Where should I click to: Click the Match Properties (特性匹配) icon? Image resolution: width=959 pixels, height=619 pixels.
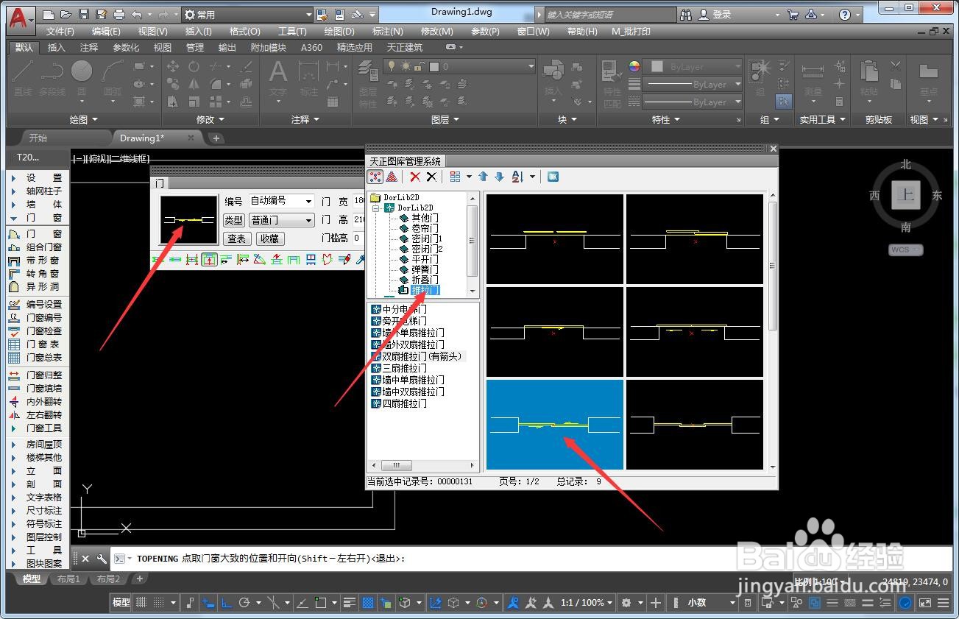pyautogui.click(x=612, y=83)
